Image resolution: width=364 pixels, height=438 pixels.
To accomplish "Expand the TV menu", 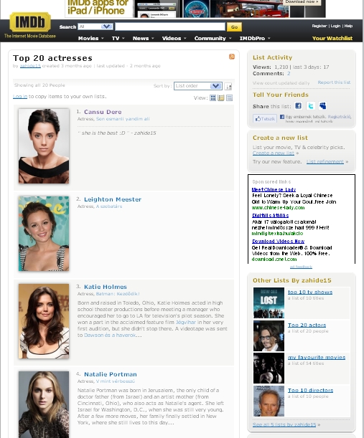I will point(118,38).
